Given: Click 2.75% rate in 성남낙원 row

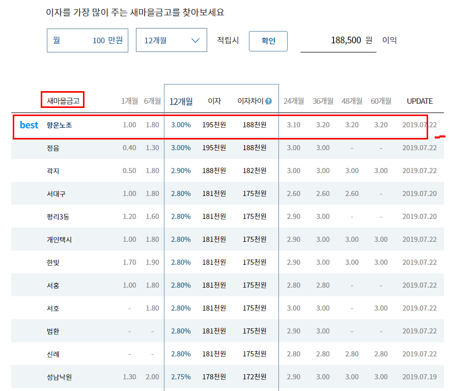Looking at the screenshot, I should pyautogui.click(x=181, y=377).
